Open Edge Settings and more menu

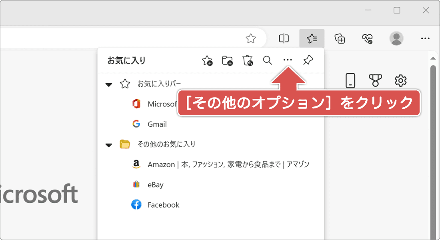click(425, 38)
